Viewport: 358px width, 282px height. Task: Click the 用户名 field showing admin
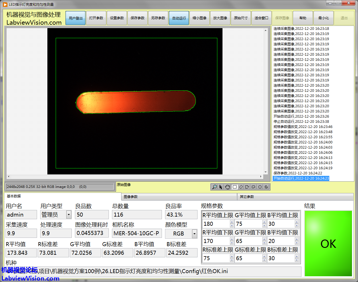click(x=21, y=215)
